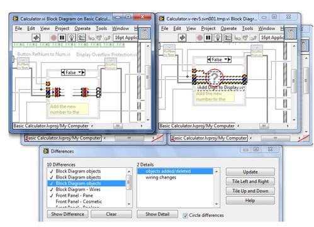
Task: Click Show Difference button
Action: [x=67, y=214]
